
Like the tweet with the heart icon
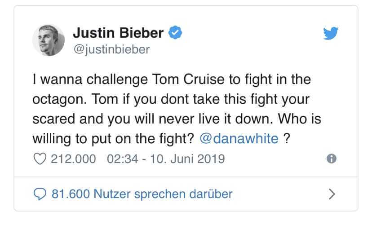(x=40, y=159)
